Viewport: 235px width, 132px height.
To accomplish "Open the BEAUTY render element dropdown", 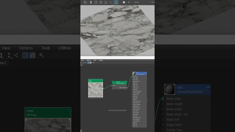I will coord(137,2).
